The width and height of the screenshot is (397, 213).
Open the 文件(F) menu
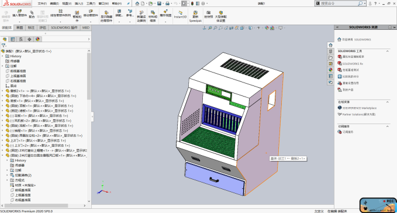pyautogui.click(x=42, y=4)
